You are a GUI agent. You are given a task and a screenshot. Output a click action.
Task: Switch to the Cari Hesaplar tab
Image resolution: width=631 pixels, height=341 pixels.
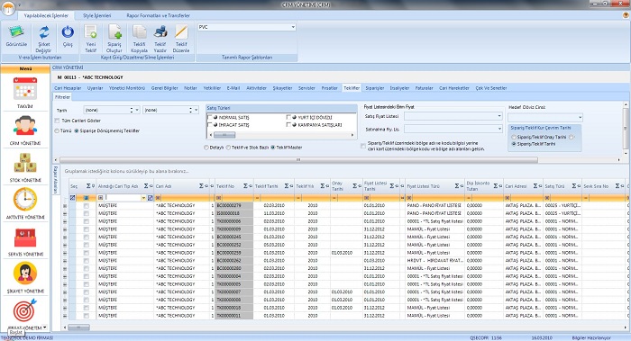(x=68, y=88)
